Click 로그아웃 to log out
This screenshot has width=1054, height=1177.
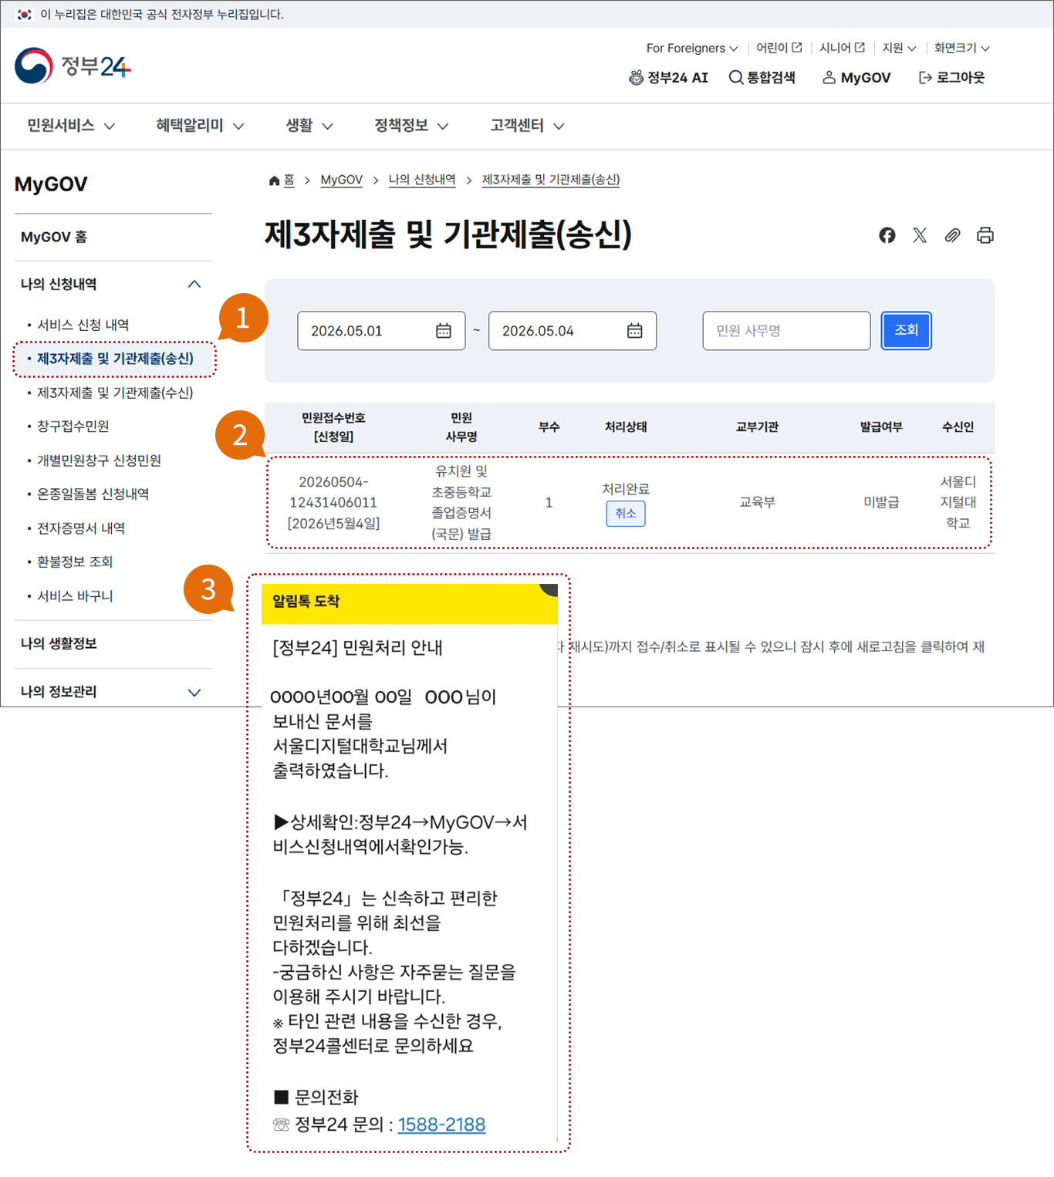click(952, 78)
